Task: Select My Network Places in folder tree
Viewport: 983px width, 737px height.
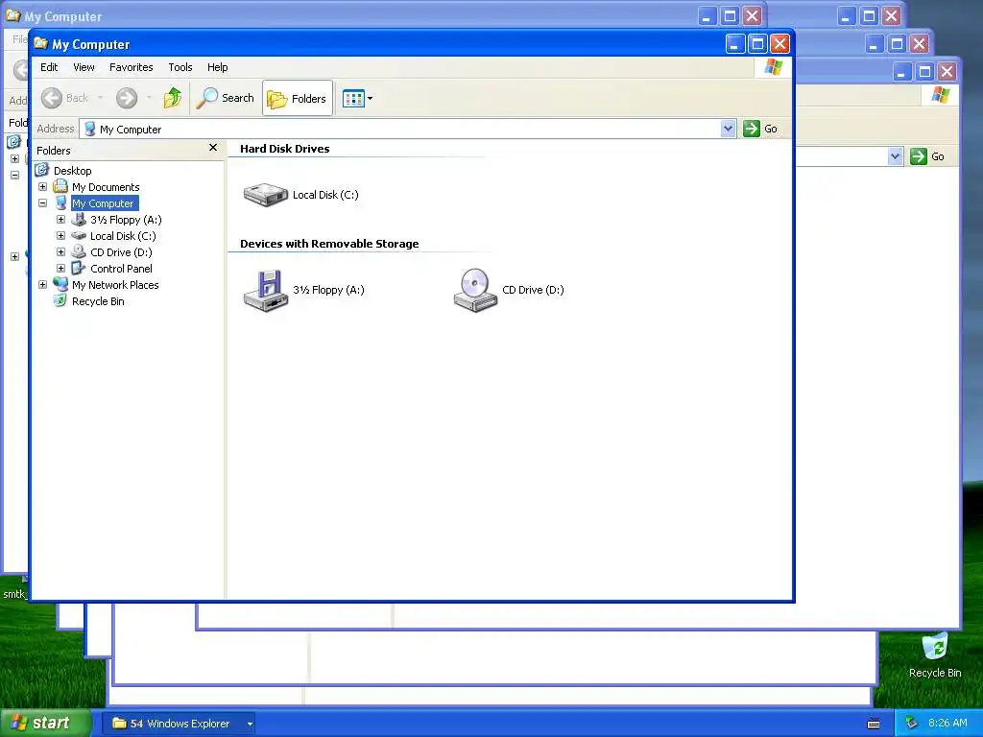Action: click(x=115, y=284)
